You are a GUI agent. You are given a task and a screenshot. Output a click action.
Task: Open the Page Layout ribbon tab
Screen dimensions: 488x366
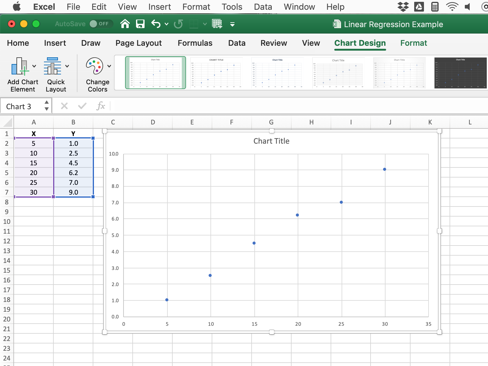138,43
